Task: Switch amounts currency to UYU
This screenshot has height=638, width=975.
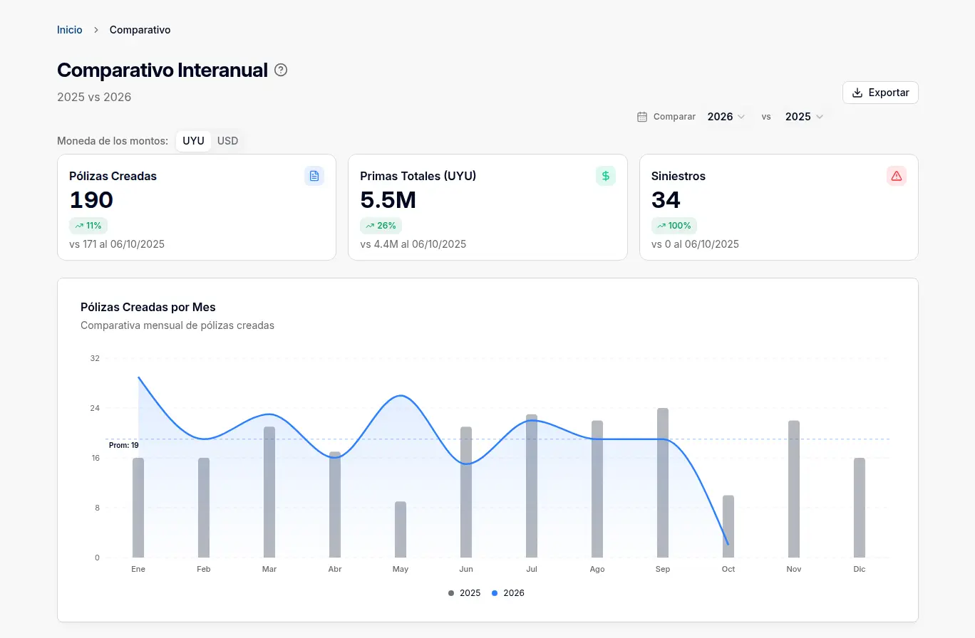Action: point(193,141)
